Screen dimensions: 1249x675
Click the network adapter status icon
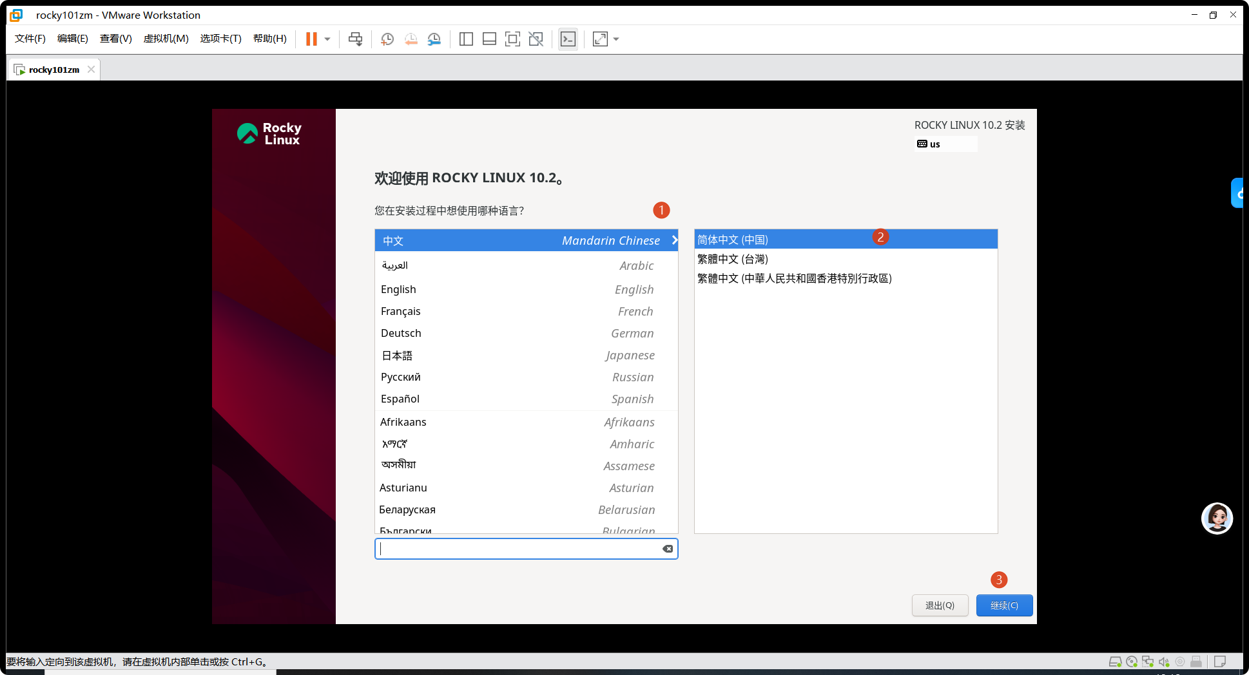[x=1148, y=661]
